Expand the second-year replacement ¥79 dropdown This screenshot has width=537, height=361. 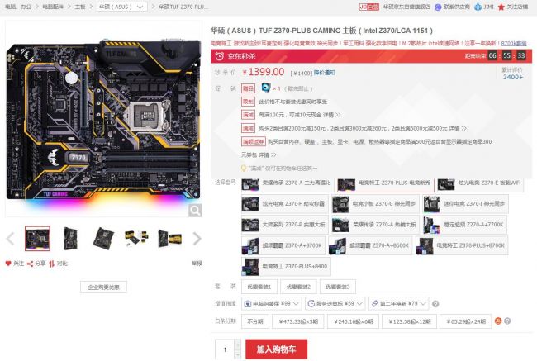399,303
